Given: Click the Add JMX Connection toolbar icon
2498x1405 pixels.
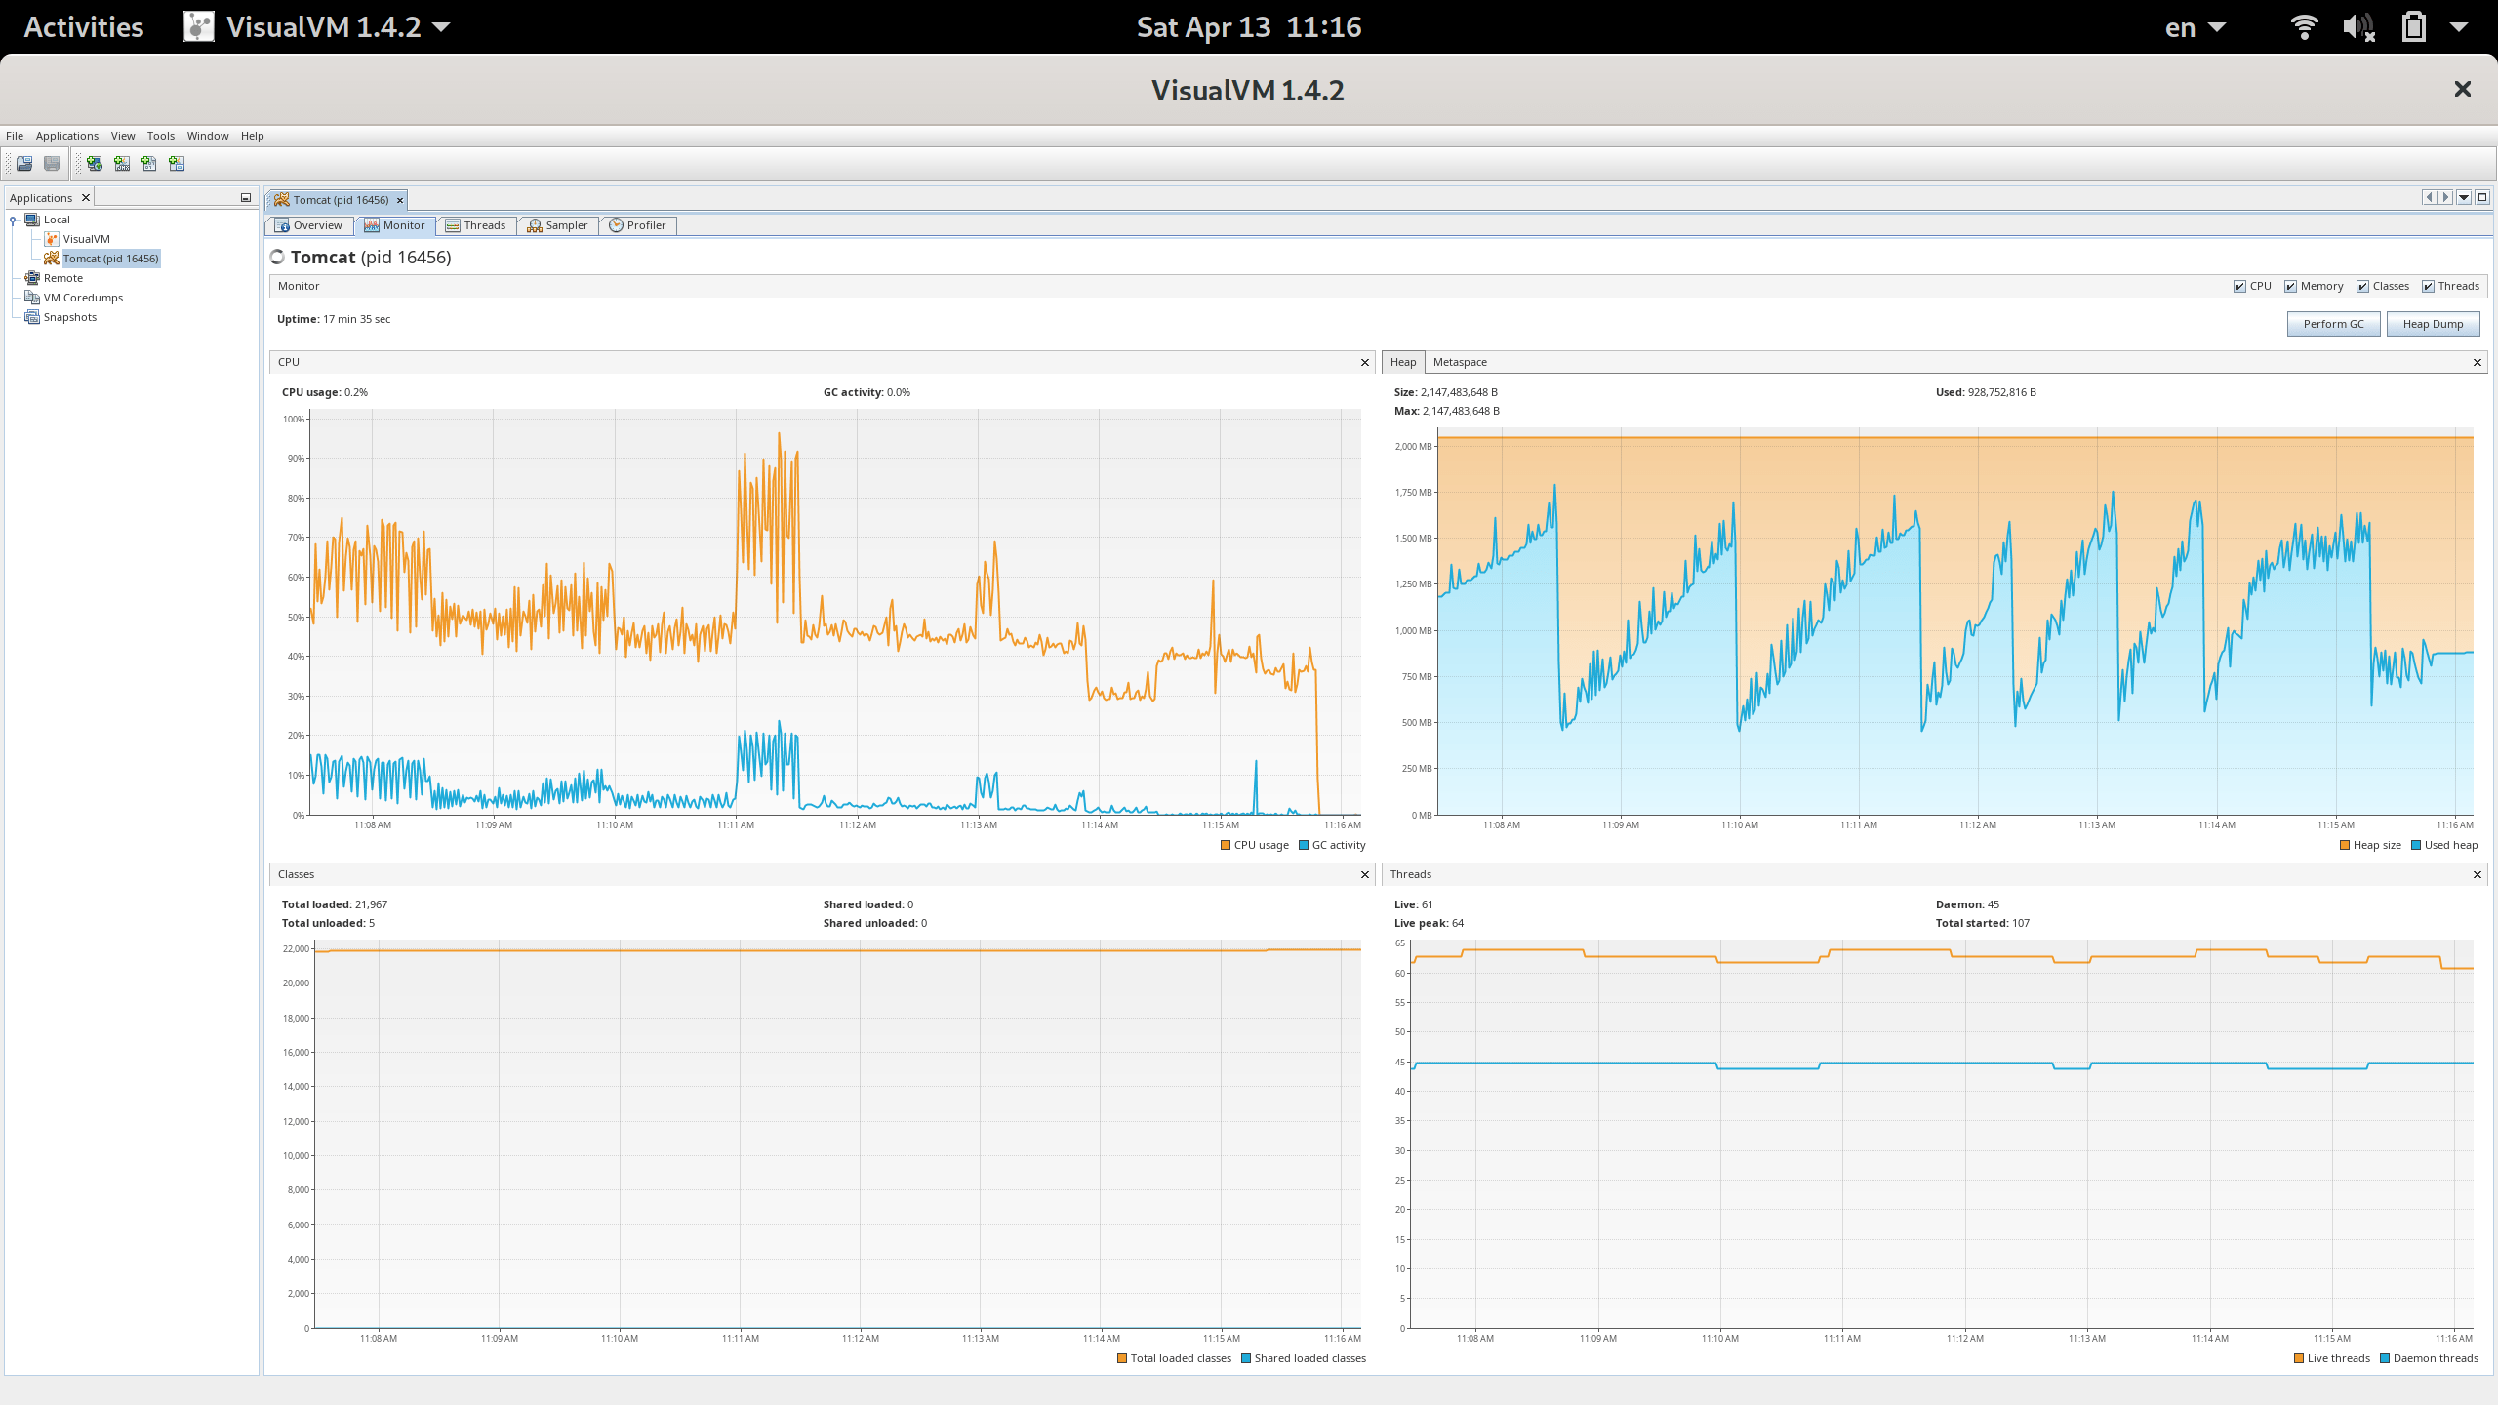Looking at the screenshot, I should pos(122,164).
